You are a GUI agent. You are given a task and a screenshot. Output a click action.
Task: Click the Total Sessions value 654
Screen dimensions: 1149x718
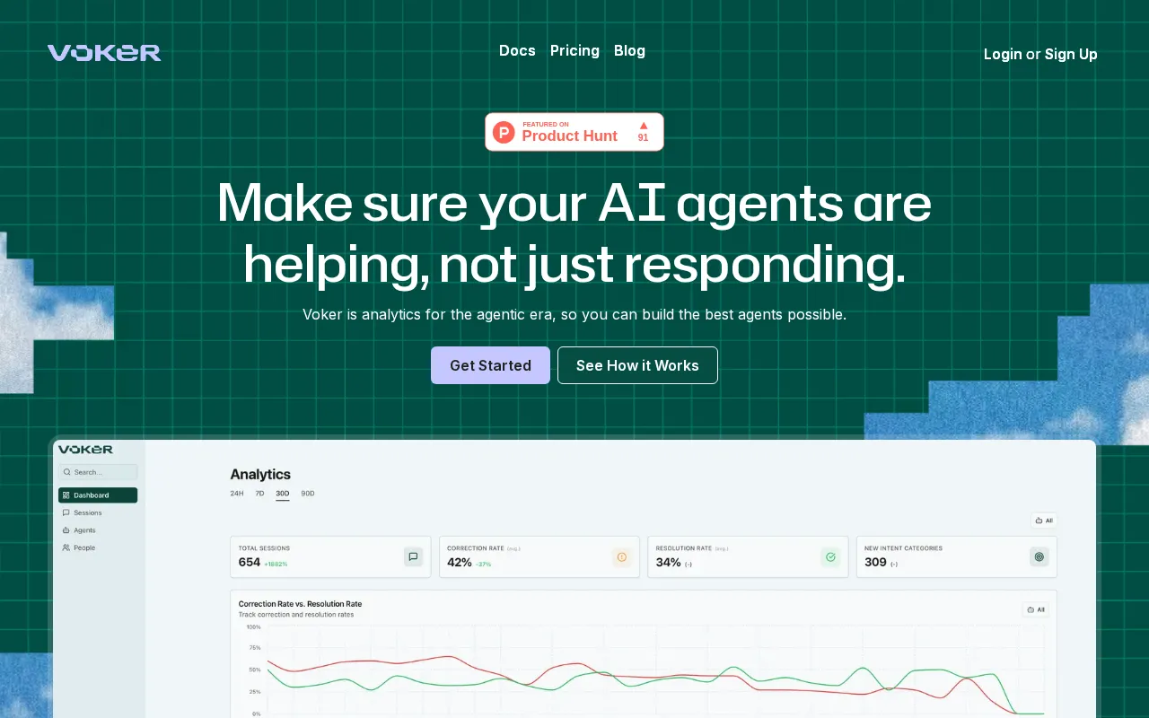coord(250,563)
